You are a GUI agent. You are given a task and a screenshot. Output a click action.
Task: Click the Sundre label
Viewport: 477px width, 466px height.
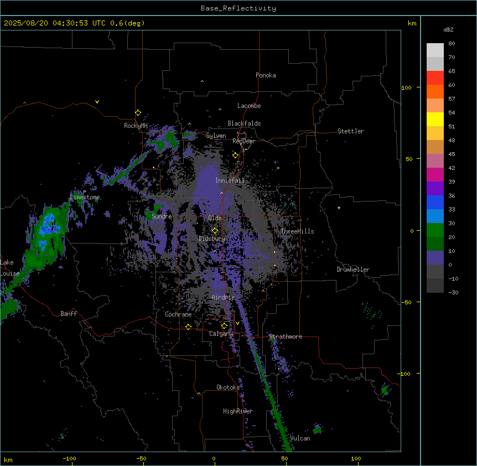tap(162, 216)
